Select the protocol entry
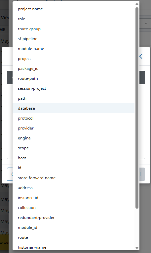Viewport: 151px width, 253px height. [73, 118]
